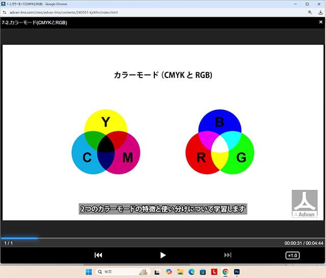The height and width of the screenshot is (278, 326).
Task: Click the URL address field
Action: (x=64, y=12)
